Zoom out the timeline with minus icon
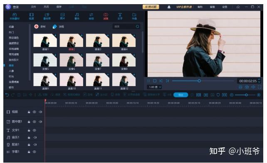Viewport: 267px width, 163px height. tap(232, 95)
